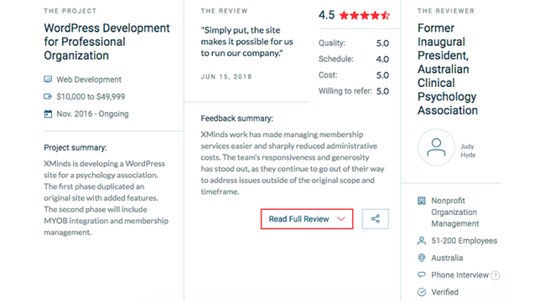Click the Former Inaugural President reviewer title
Screen dimensions: 545x301
(x=448, y=69)
